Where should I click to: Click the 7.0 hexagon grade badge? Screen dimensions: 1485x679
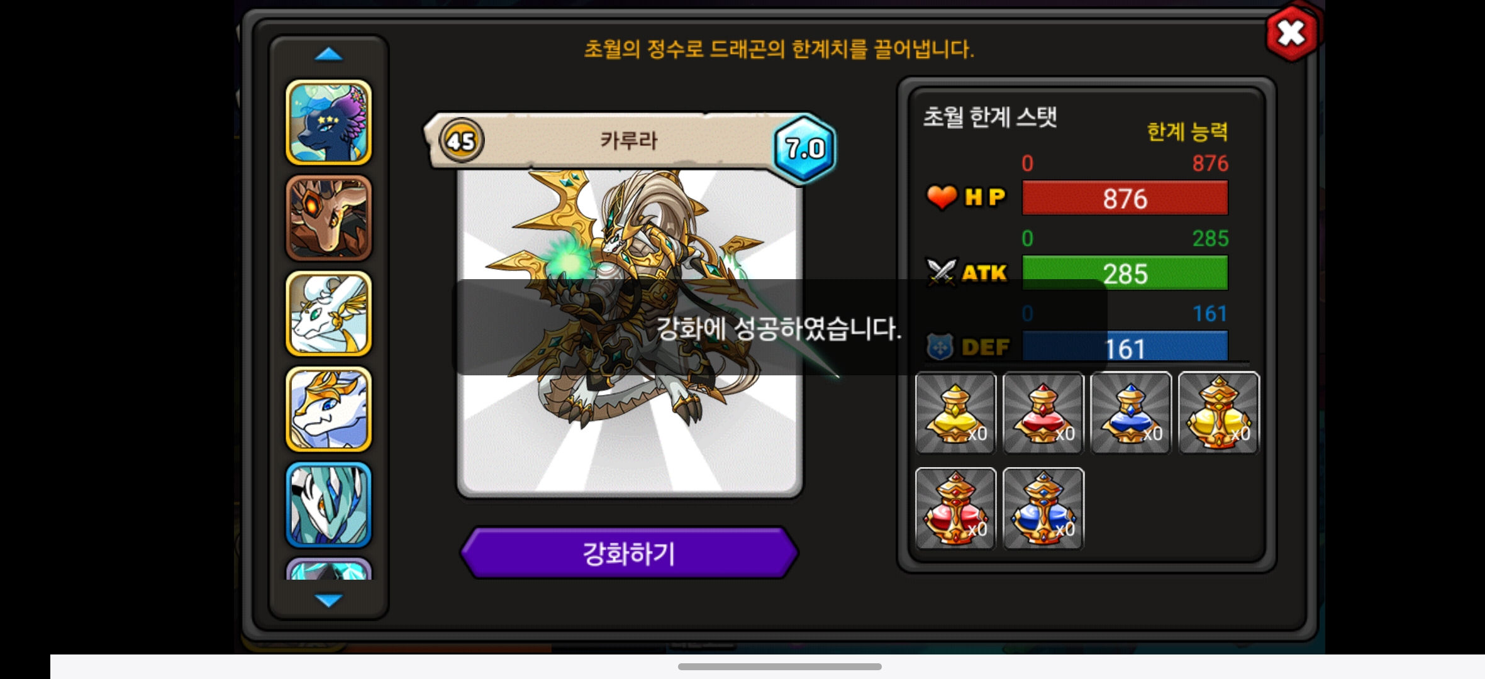pyautogui.click(x=804, y=149)
